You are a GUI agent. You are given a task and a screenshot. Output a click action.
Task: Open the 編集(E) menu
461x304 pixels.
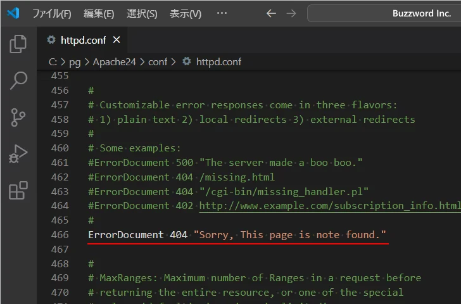[x=99, y=13]
